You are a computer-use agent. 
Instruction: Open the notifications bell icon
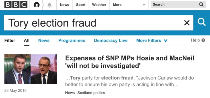(49, 5)
